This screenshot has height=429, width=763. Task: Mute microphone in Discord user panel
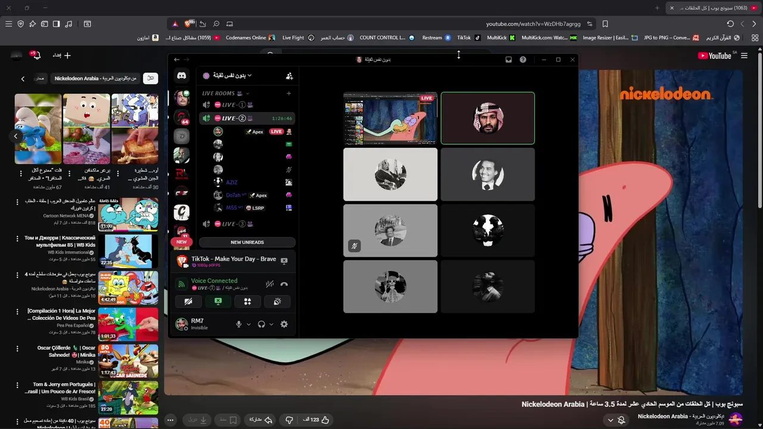pos(238,324)
